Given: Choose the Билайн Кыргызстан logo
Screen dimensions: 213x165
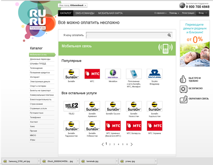Looking at the screenshot, I should (x=155, y=106).
